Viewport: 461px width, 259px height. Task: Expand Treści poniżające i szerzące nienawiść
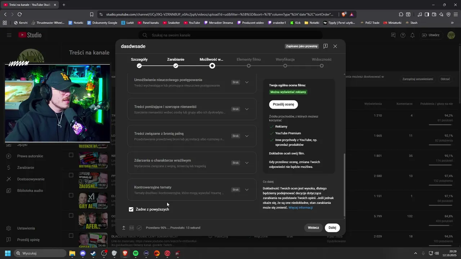tap(247, 109)
